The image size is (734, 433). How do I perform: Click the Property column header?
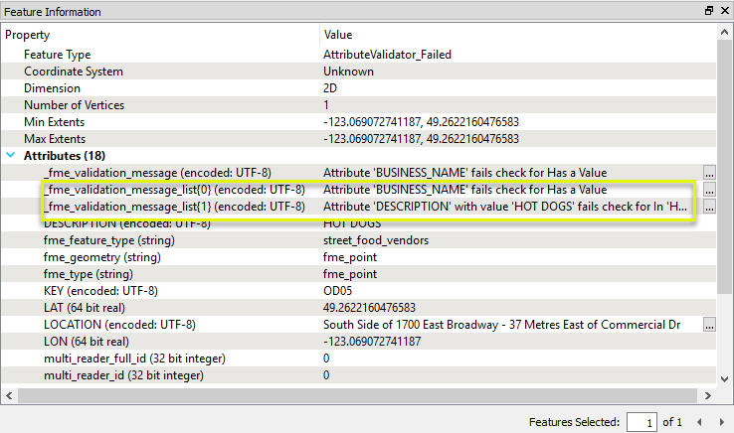coord(159,35)
